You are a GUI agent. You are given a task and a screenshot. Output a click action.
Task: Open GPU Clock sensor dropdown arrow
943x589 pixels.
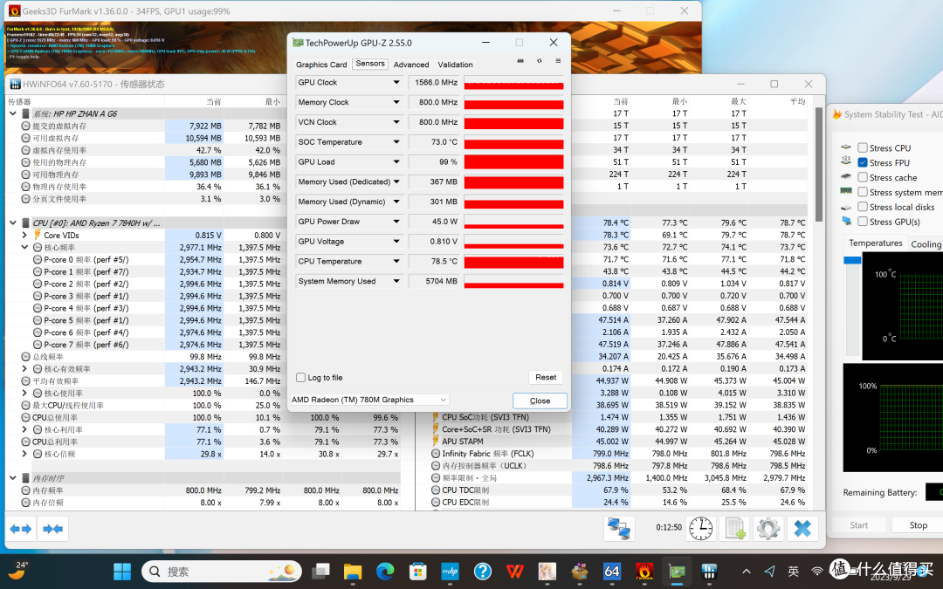[396, 82]
